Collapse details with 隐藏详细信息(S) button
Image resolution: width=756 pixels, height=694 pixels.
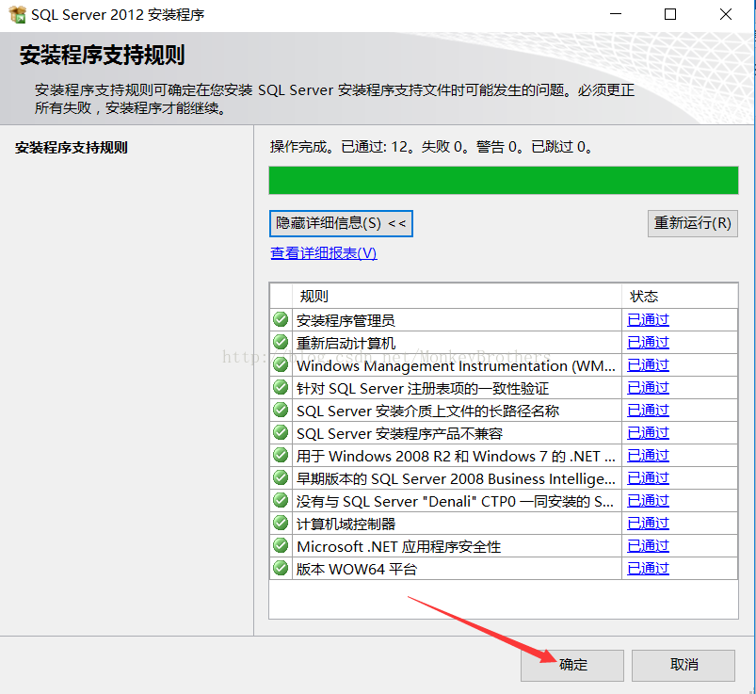341,223
